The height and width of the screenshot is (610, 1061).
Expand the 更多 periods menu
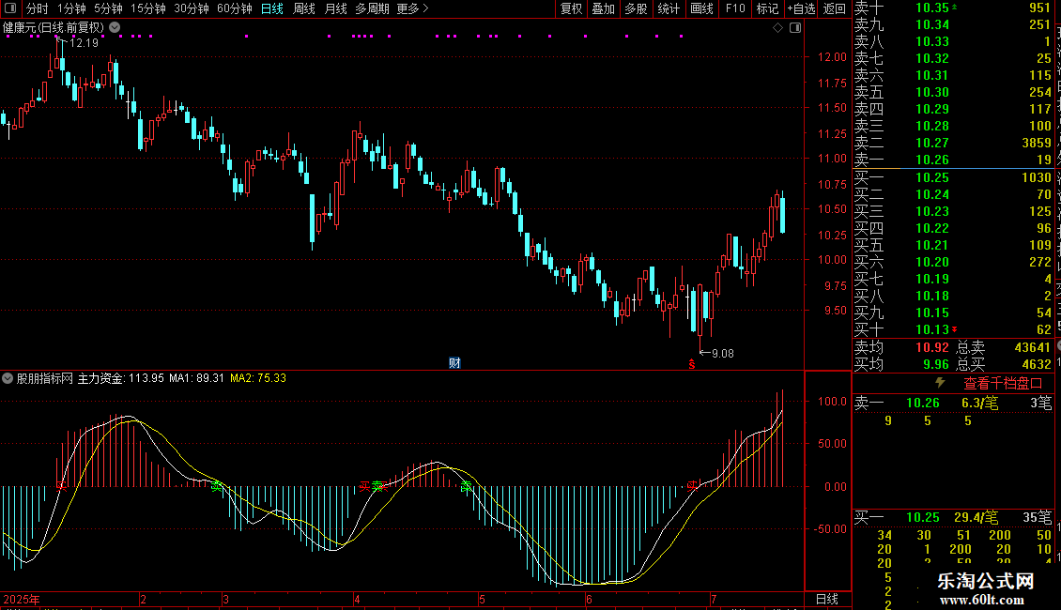coord(413,8)
